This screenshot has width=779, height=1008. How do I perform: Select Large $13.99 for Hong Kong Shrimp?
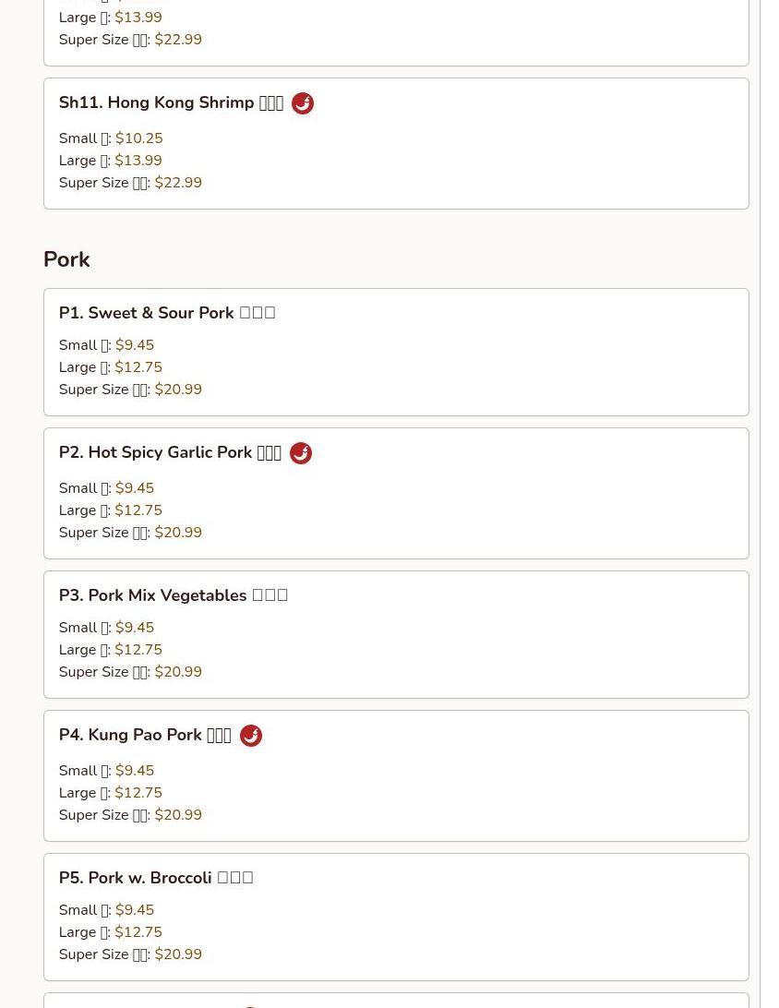tap(138, 161)
